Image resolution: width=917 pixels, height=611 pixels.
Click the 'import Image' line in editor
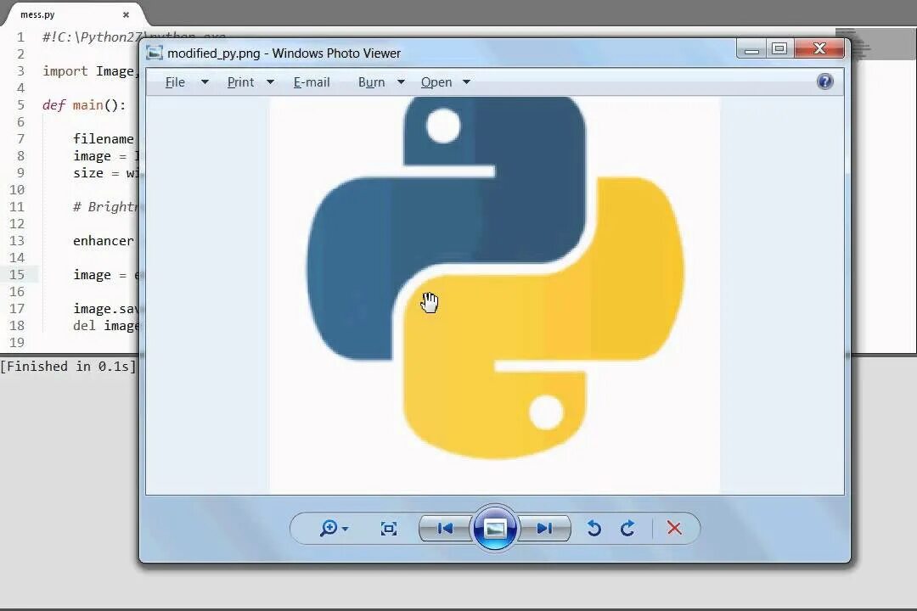coord(90,71)
